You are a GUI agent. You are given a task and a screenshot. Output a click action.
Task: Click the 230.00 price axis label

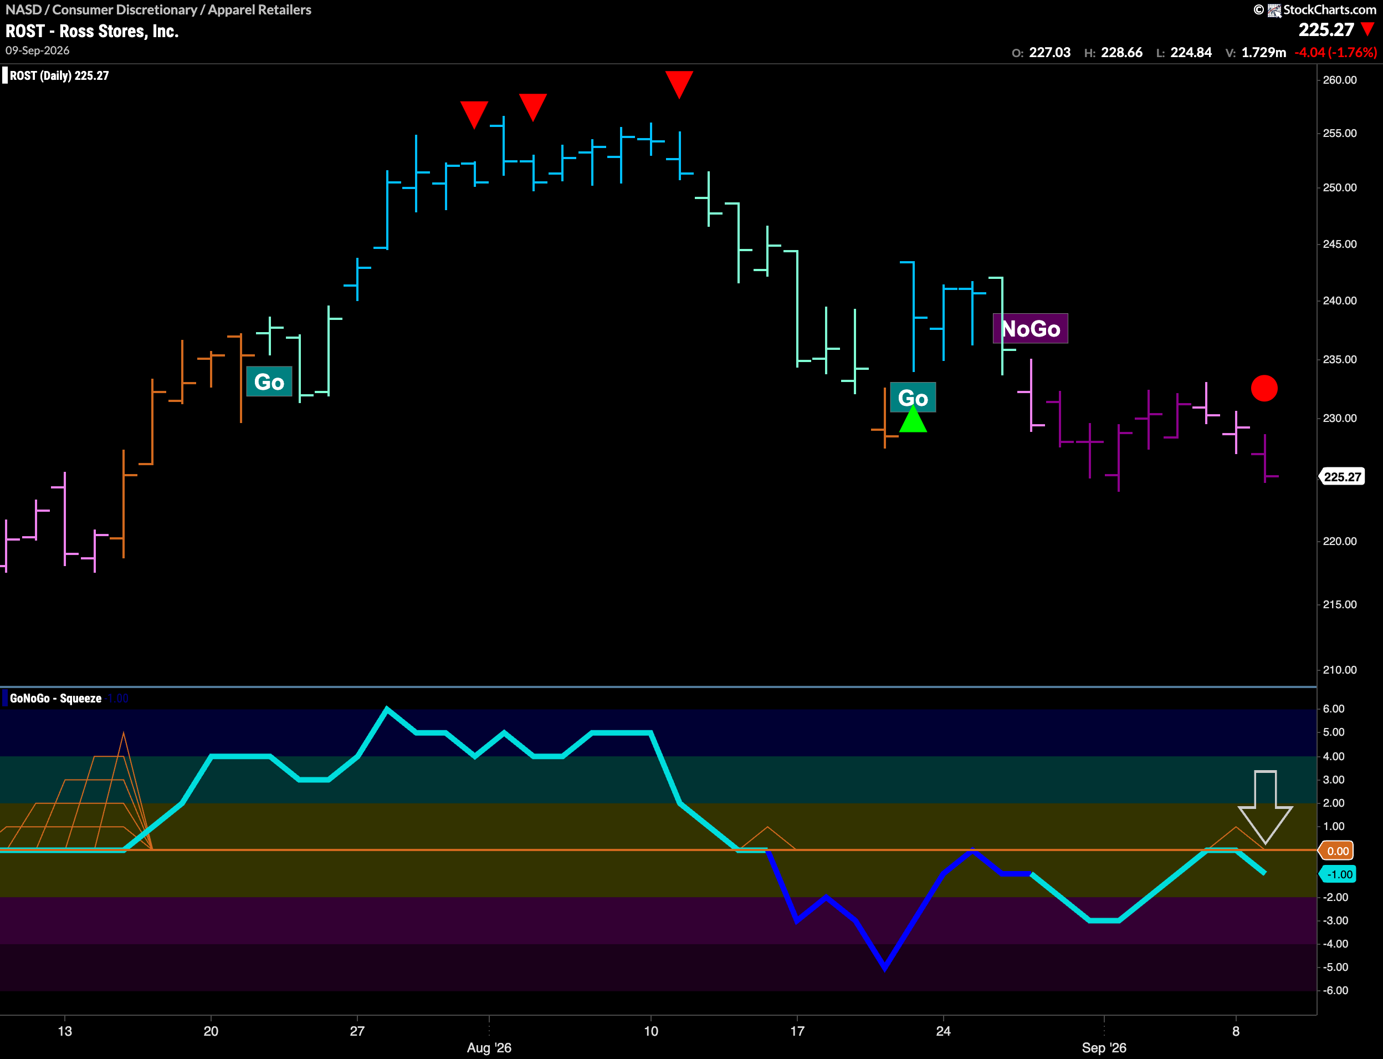[1340, 418]
